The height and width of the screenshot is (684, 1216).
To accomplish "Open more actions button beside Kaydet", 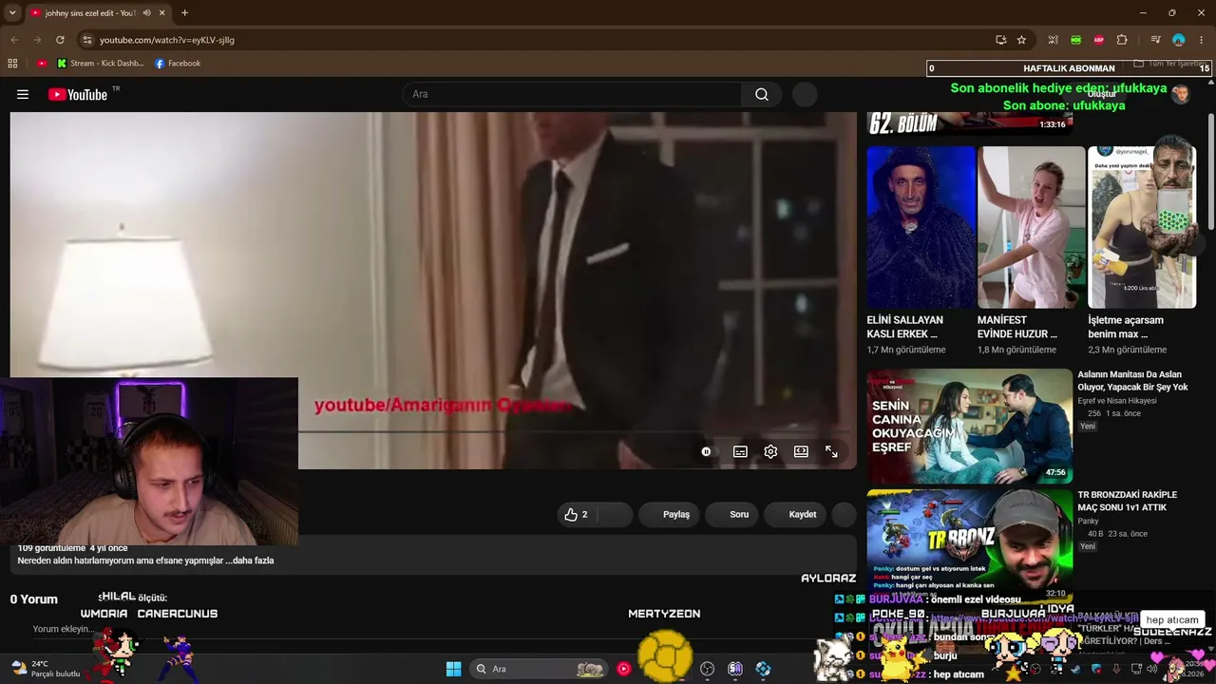I will pyautogui.click(x=844, y=515).
